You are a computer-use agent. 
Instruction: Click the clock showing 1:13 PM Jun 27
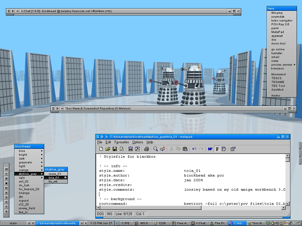coord(101,223)
